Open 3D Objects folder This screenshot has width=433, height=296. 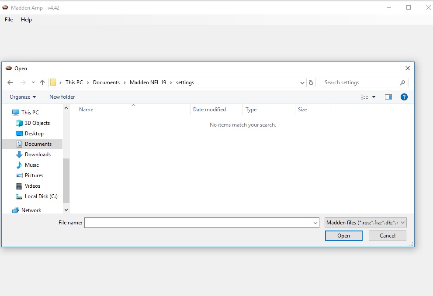37,123
